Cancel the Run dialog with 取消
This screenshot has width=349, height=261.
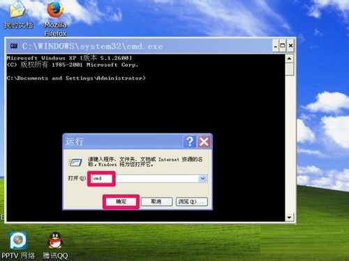[x=156, y=202]
